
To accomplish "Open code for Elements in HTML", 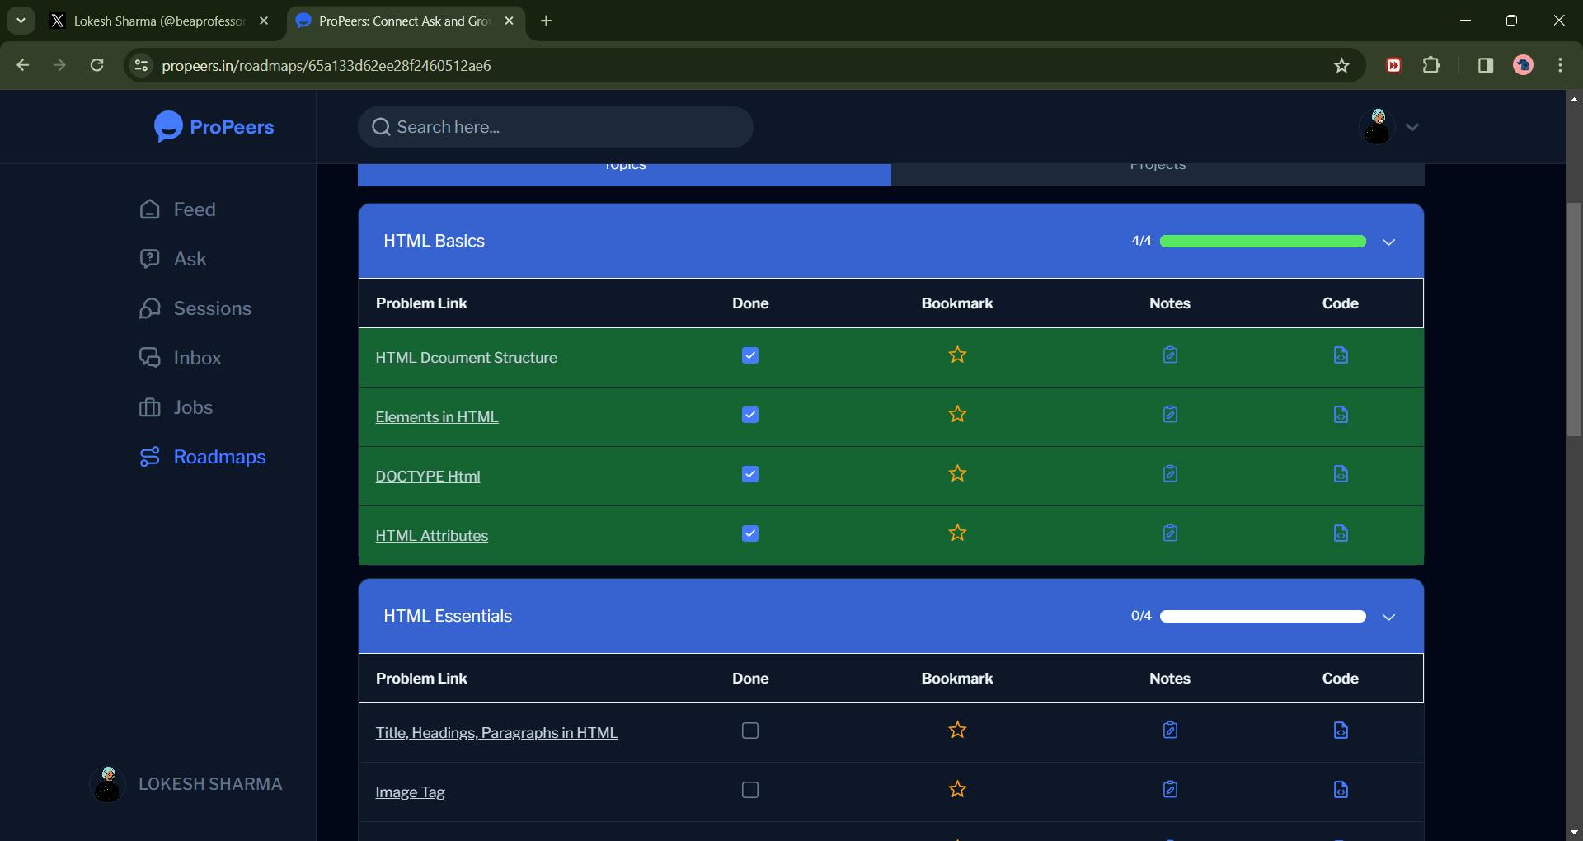I will (1341, 415).
